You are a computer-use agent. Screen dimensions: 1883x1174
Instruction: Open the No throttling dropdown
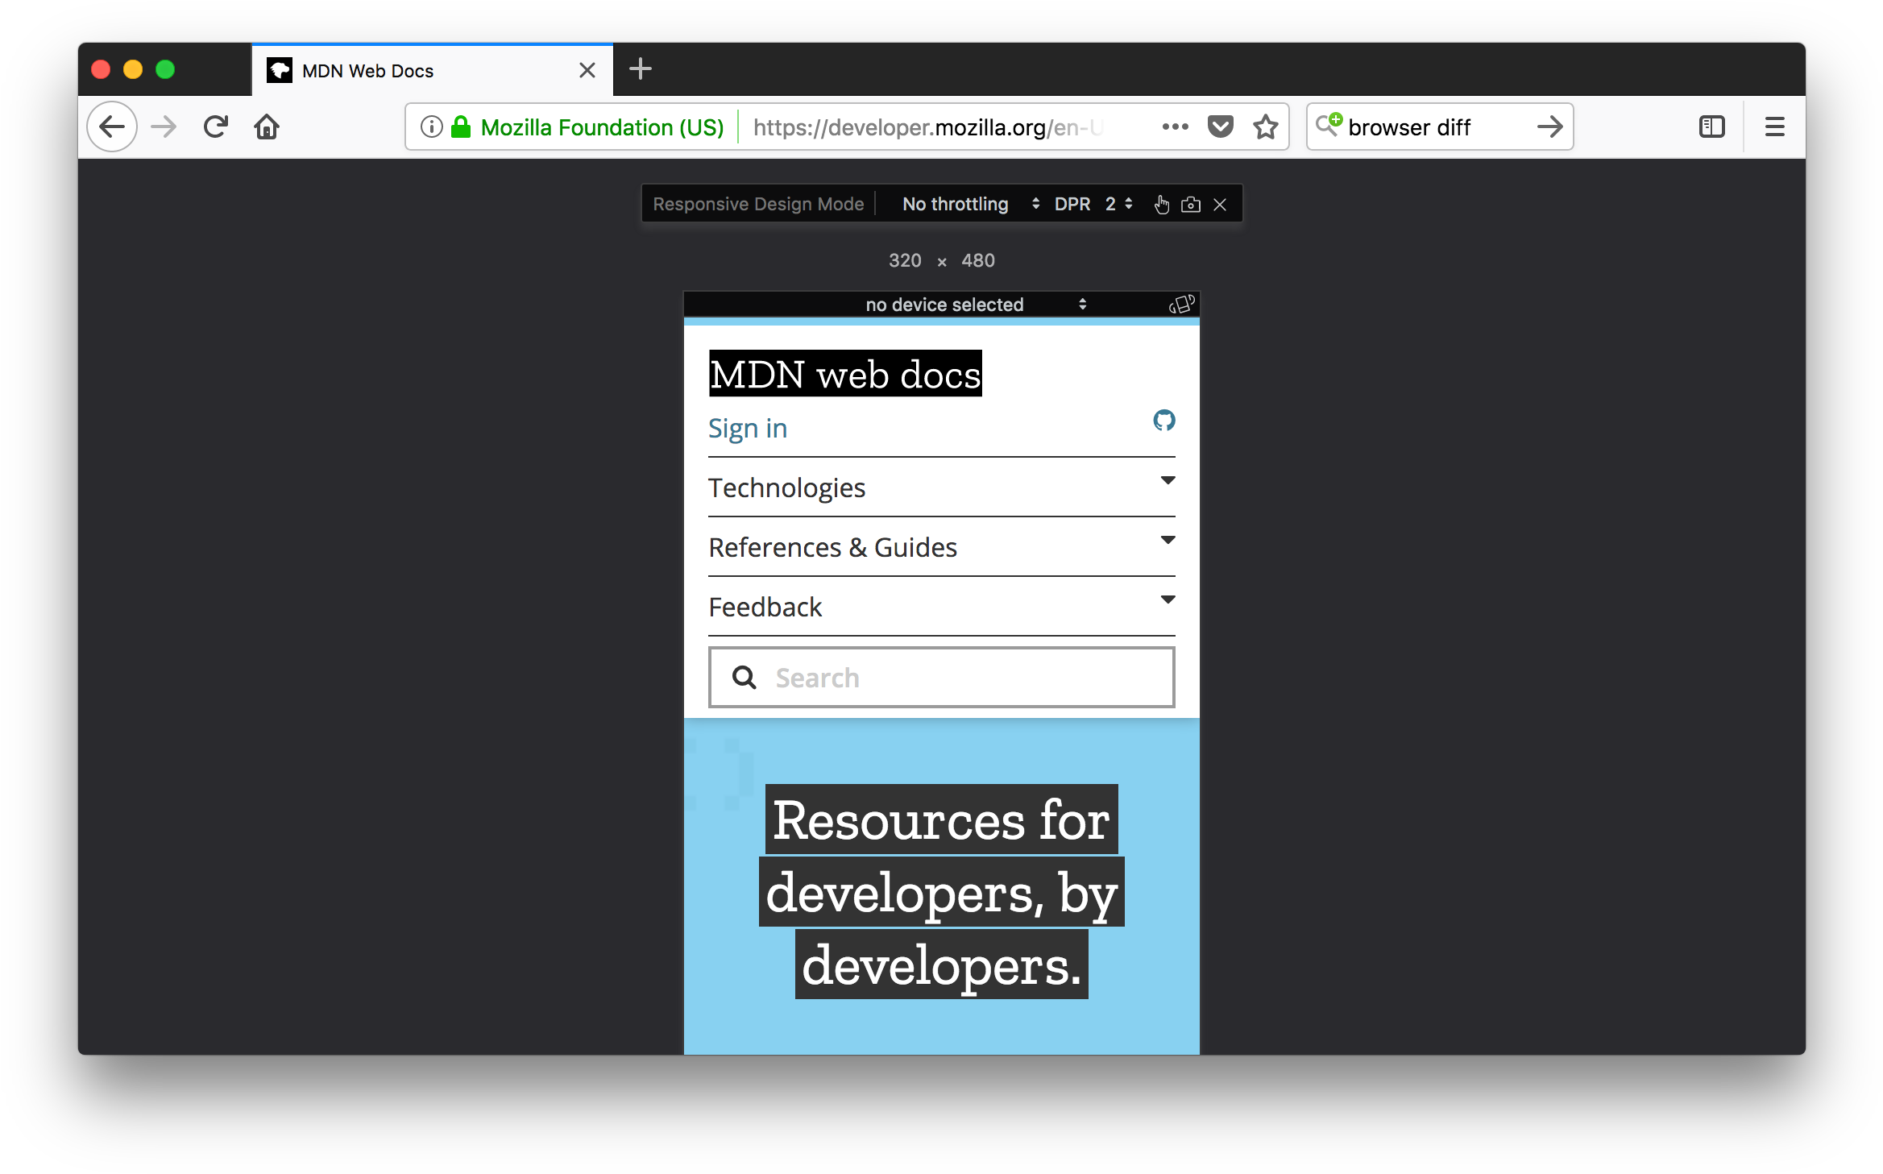pos(967,204)
